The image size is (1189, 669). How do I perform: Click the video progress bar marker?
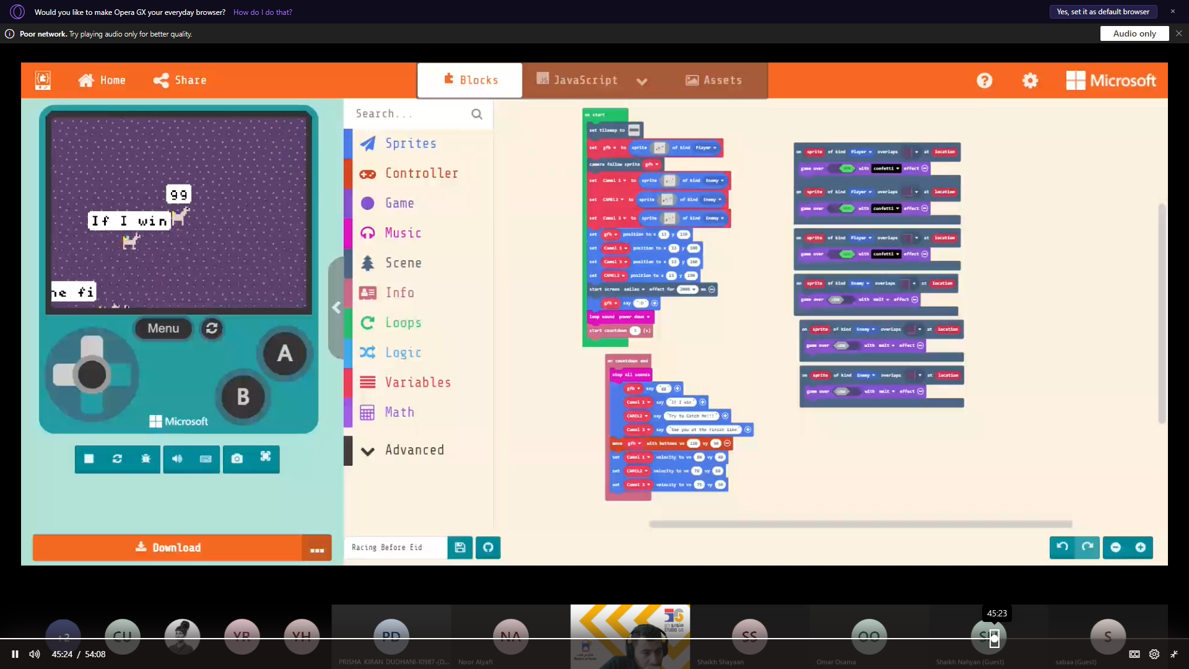coord(994,638)
